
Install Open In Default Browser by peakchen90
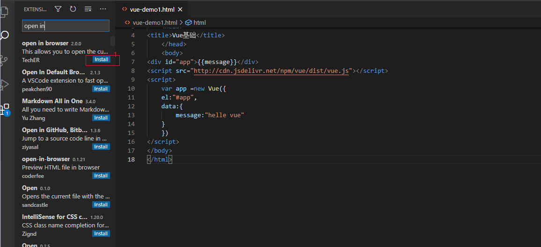pos(101,89)
